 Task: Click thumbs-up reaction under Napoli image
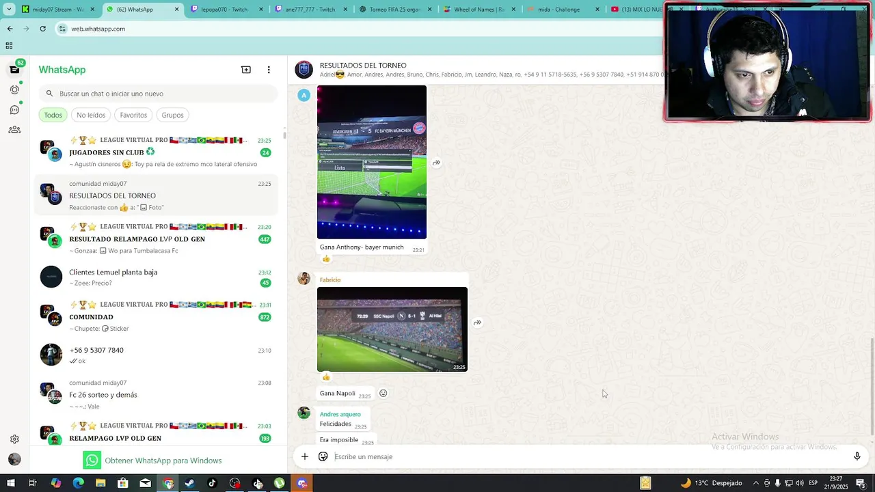326,377
